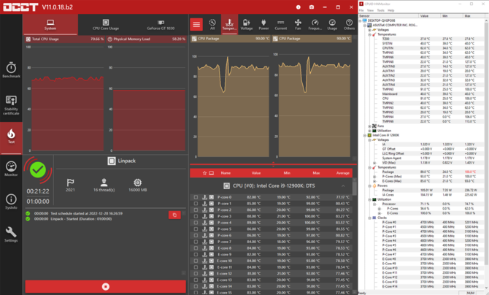Open the Monitor gauge section
The width and height of the screenshot is (489, 295).
11,169
